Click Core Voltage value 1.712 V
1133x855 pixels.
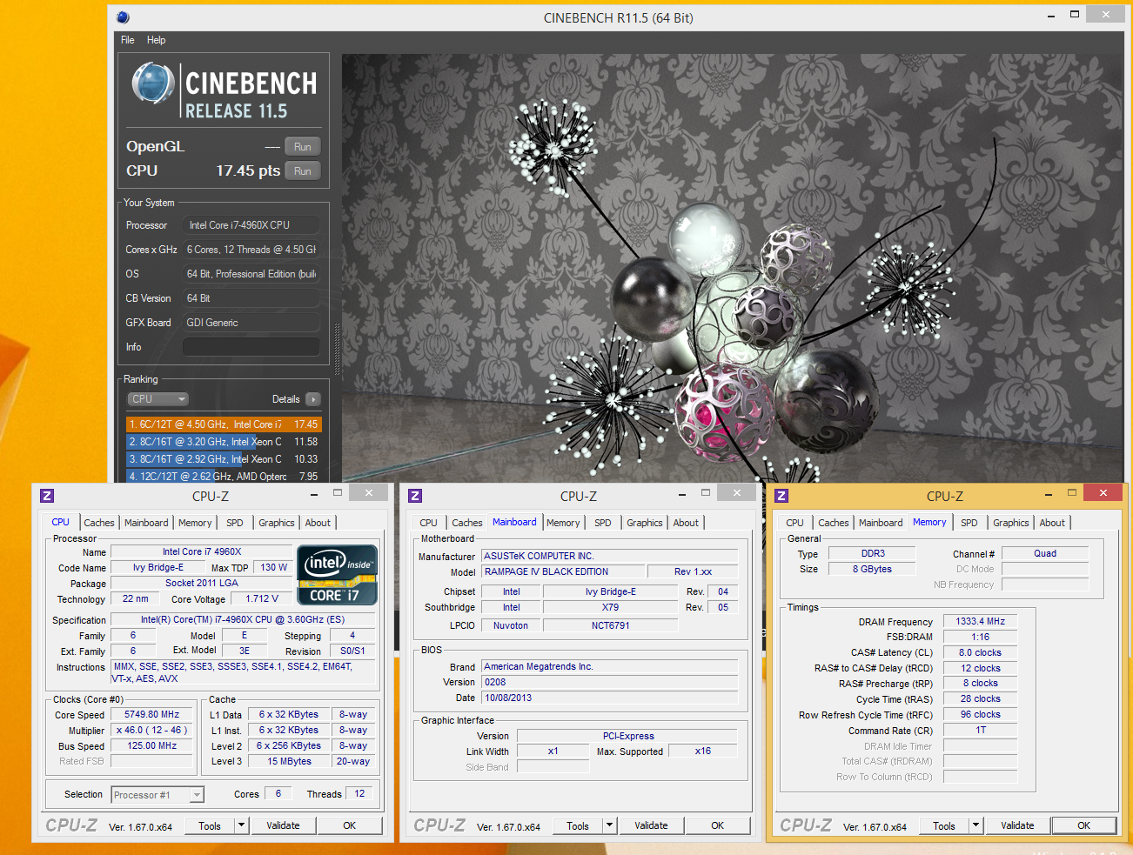click(262, 598)
